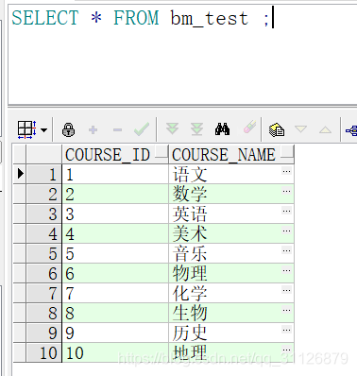This screenshot has height=376, width=357.
Task: Click COURSE_ID cell with value 8
Action: click(115, 313)
